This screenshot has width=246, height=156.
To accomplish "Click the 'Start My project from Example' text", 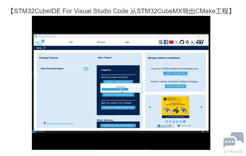I will click(x=116, y=103).
